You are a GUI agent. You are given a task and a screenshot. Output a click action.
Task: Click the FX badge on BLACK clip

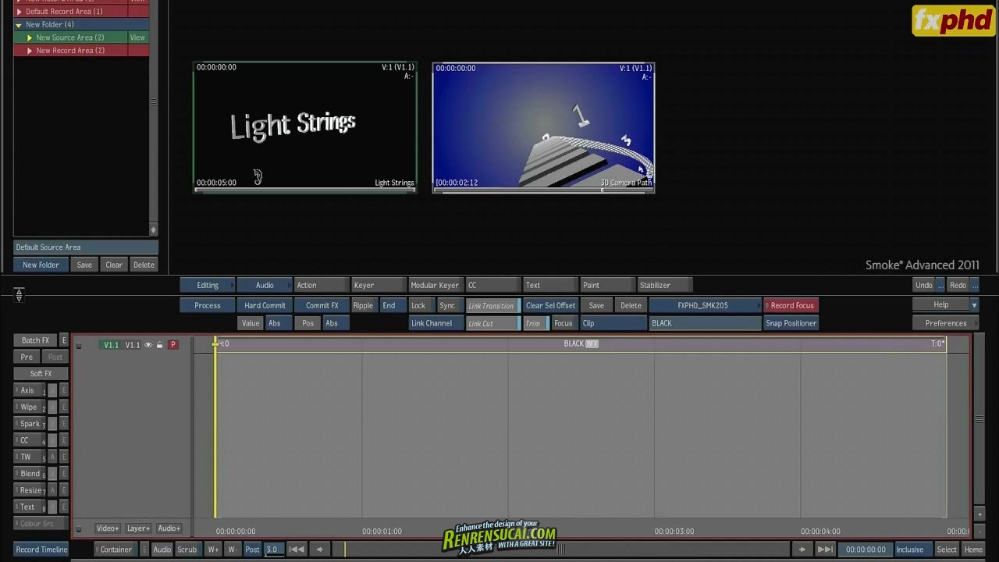[x=592, y=343]
